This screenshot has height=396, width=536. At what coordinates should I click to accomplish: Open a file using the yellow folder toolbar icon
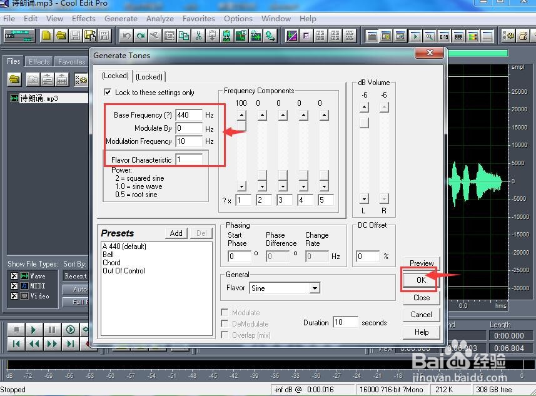pyautogui.click(x=61, y=36)
